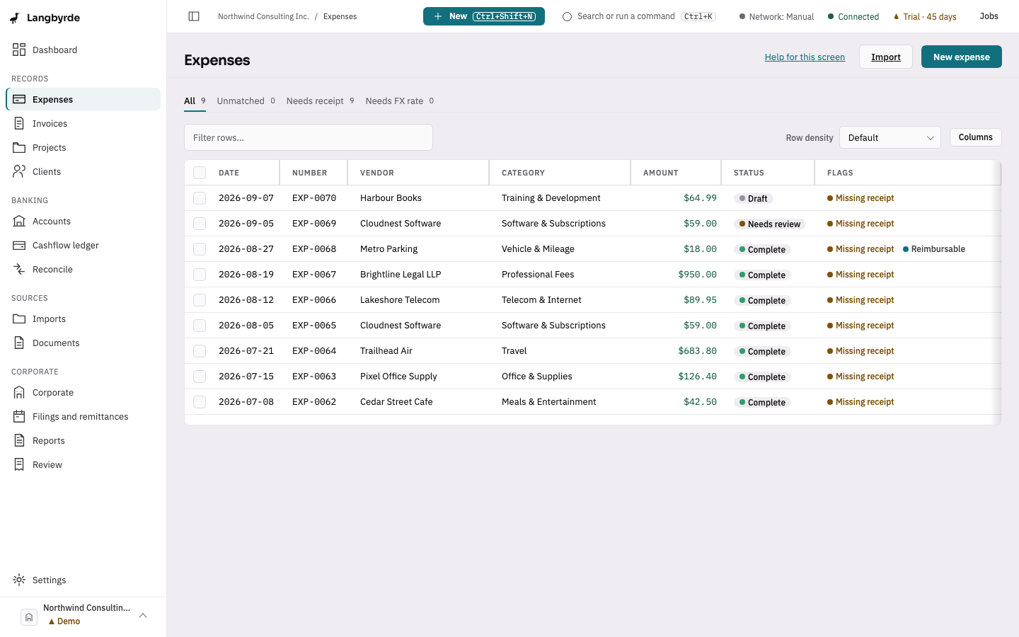Click the Projects folder icon
Image resolution: width=1019 pixels, height=637 pixels.
tap(19, 147)
